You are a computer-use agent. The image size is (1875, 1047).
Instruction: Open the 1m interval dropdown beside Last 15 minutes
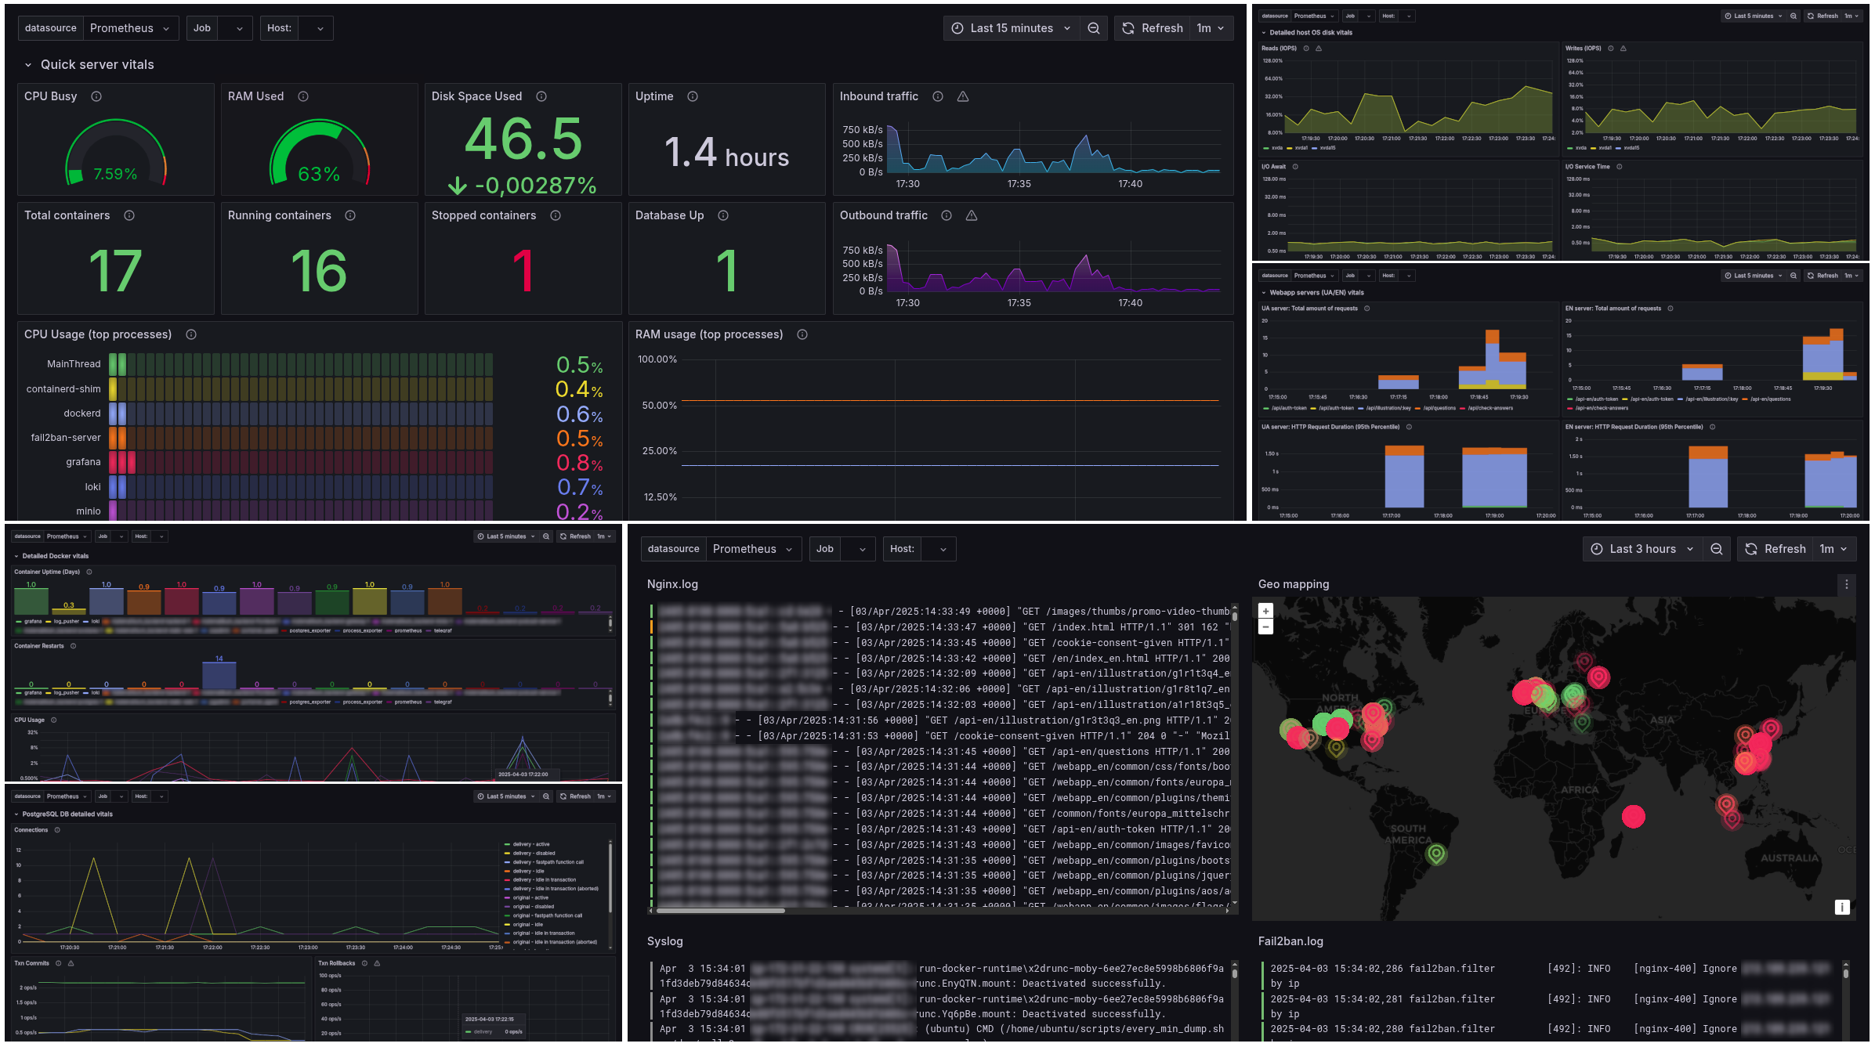(1211, 28)
